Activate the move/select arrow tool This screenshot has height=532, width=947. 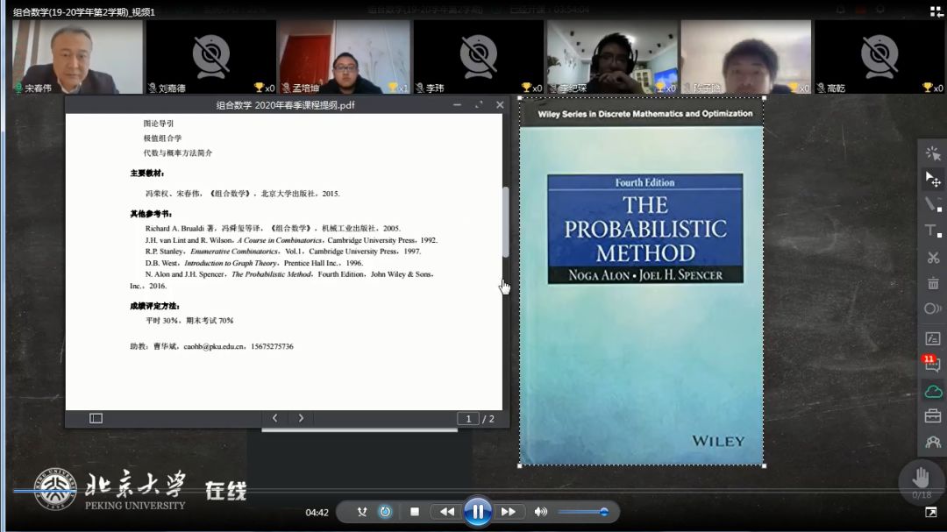pyautogui.click(x=933, y=179)
